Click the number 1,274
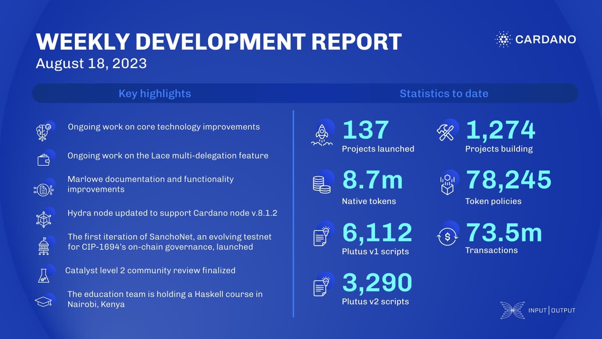This screenshot has width=602, height=339. click(500, 130)
